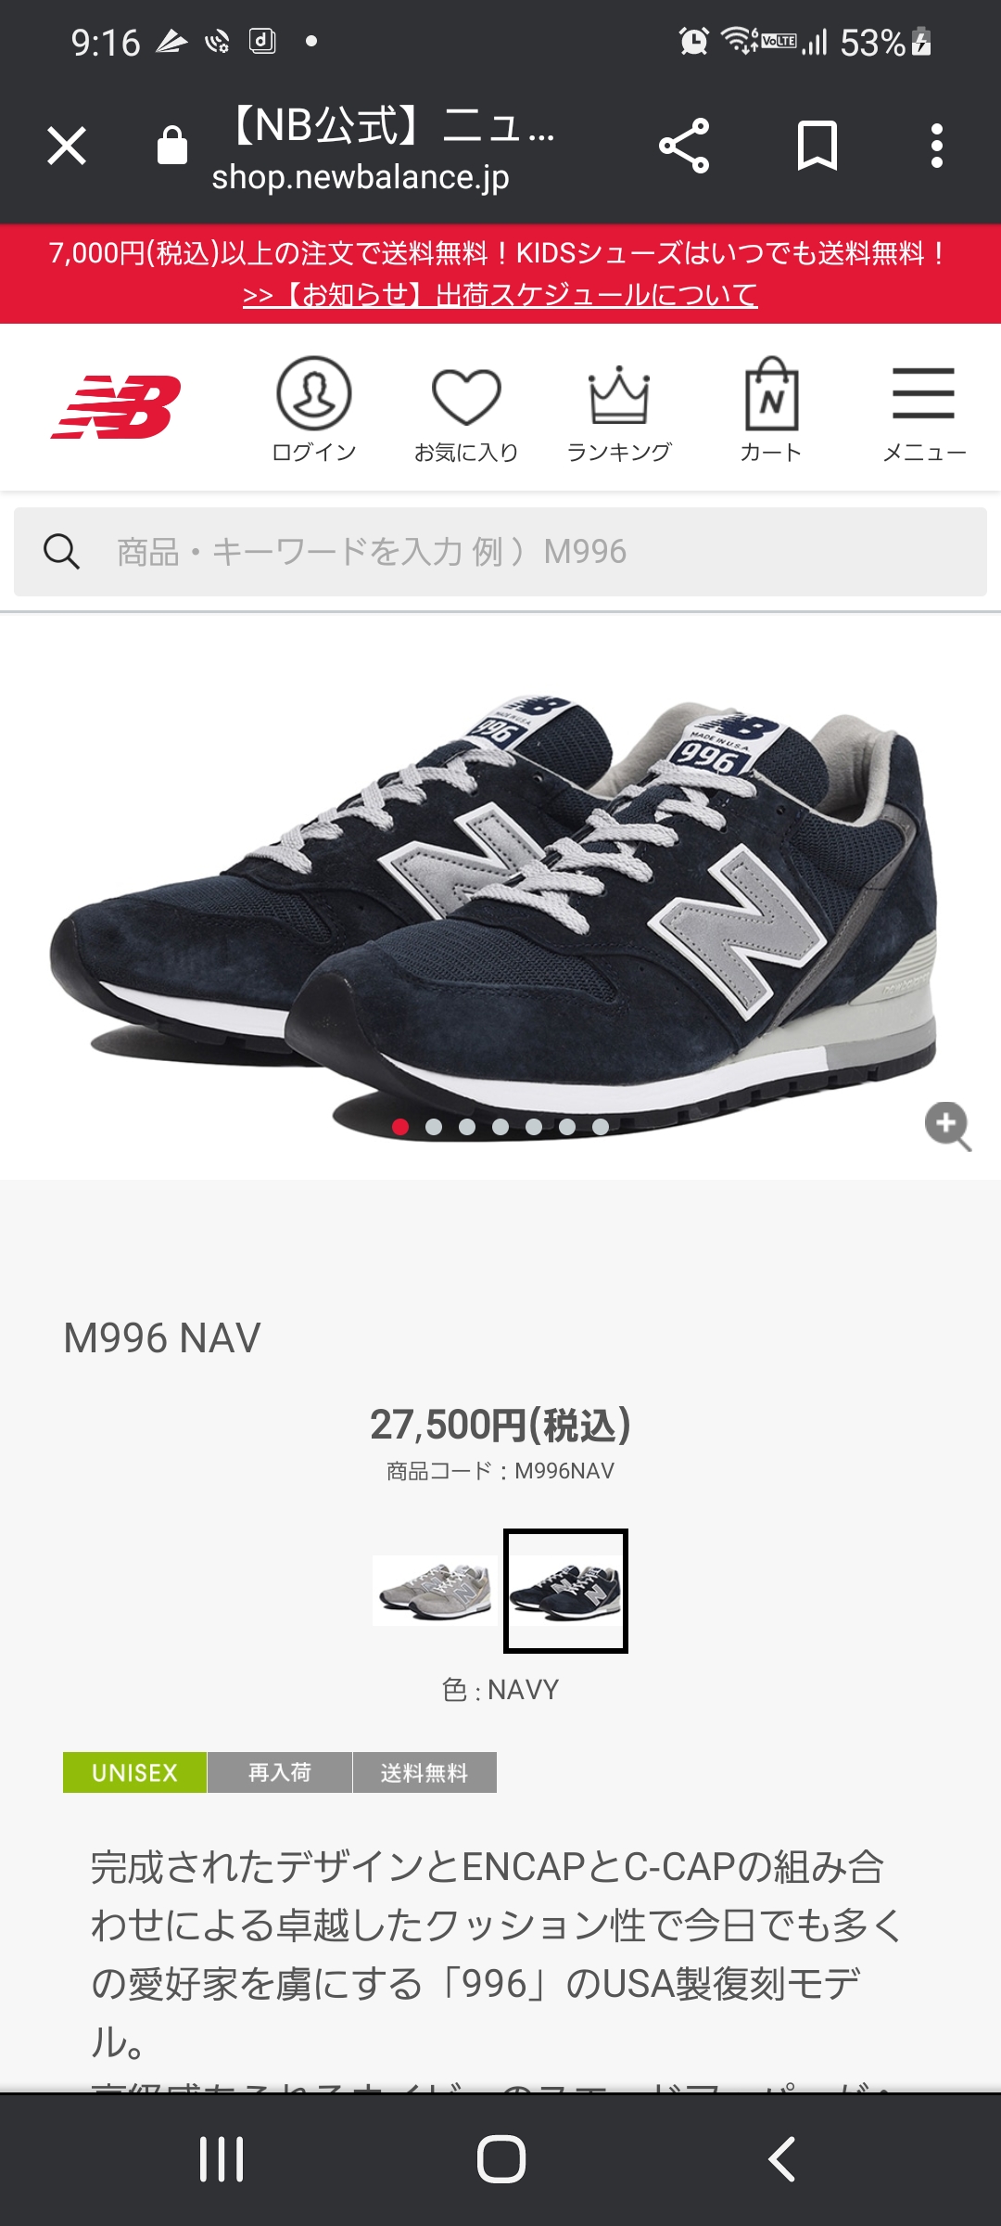The image size is (1001, 2226).
Task: Select the navy shoe color thumbnail
Action: [x=565, y=1591]
